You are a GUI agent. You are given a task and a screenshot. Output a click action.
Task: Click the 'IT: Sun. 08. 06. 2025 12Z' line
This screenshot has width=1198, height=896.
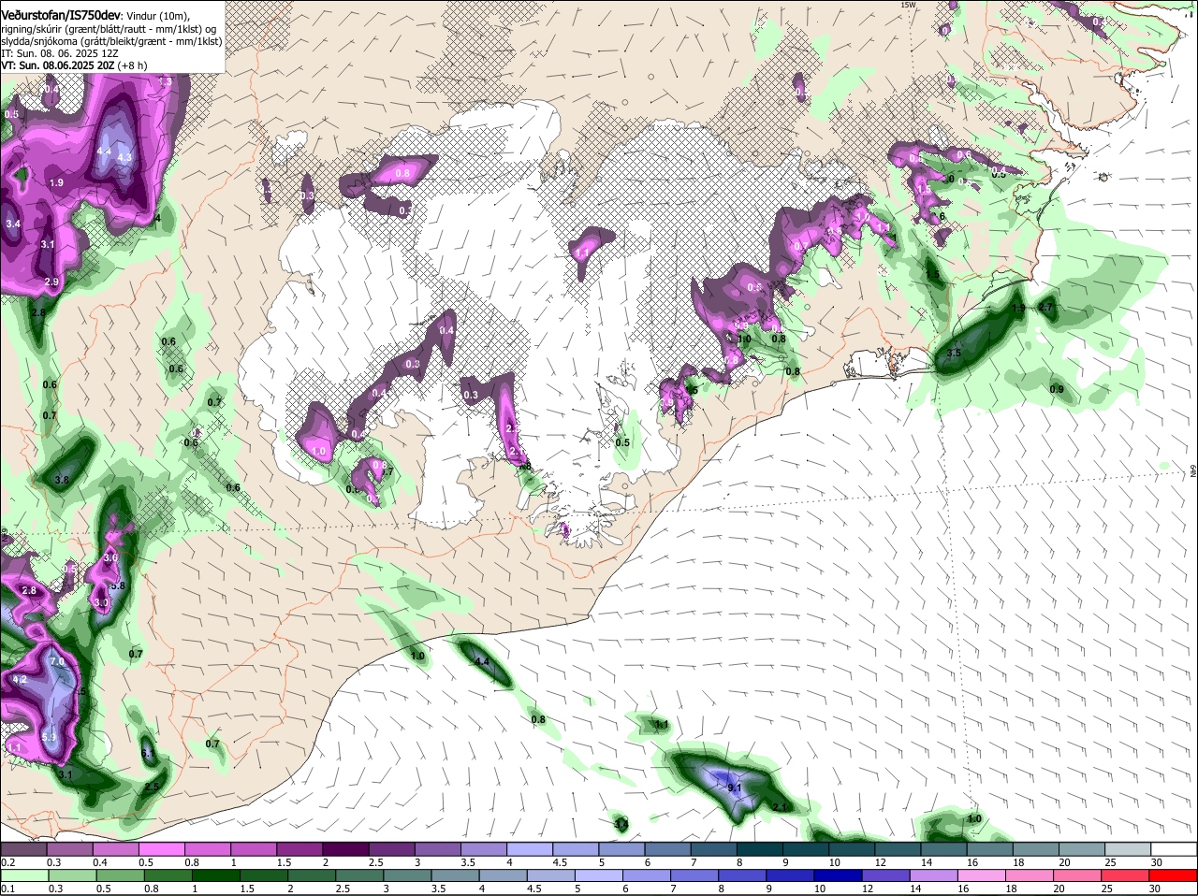(59, 53)
